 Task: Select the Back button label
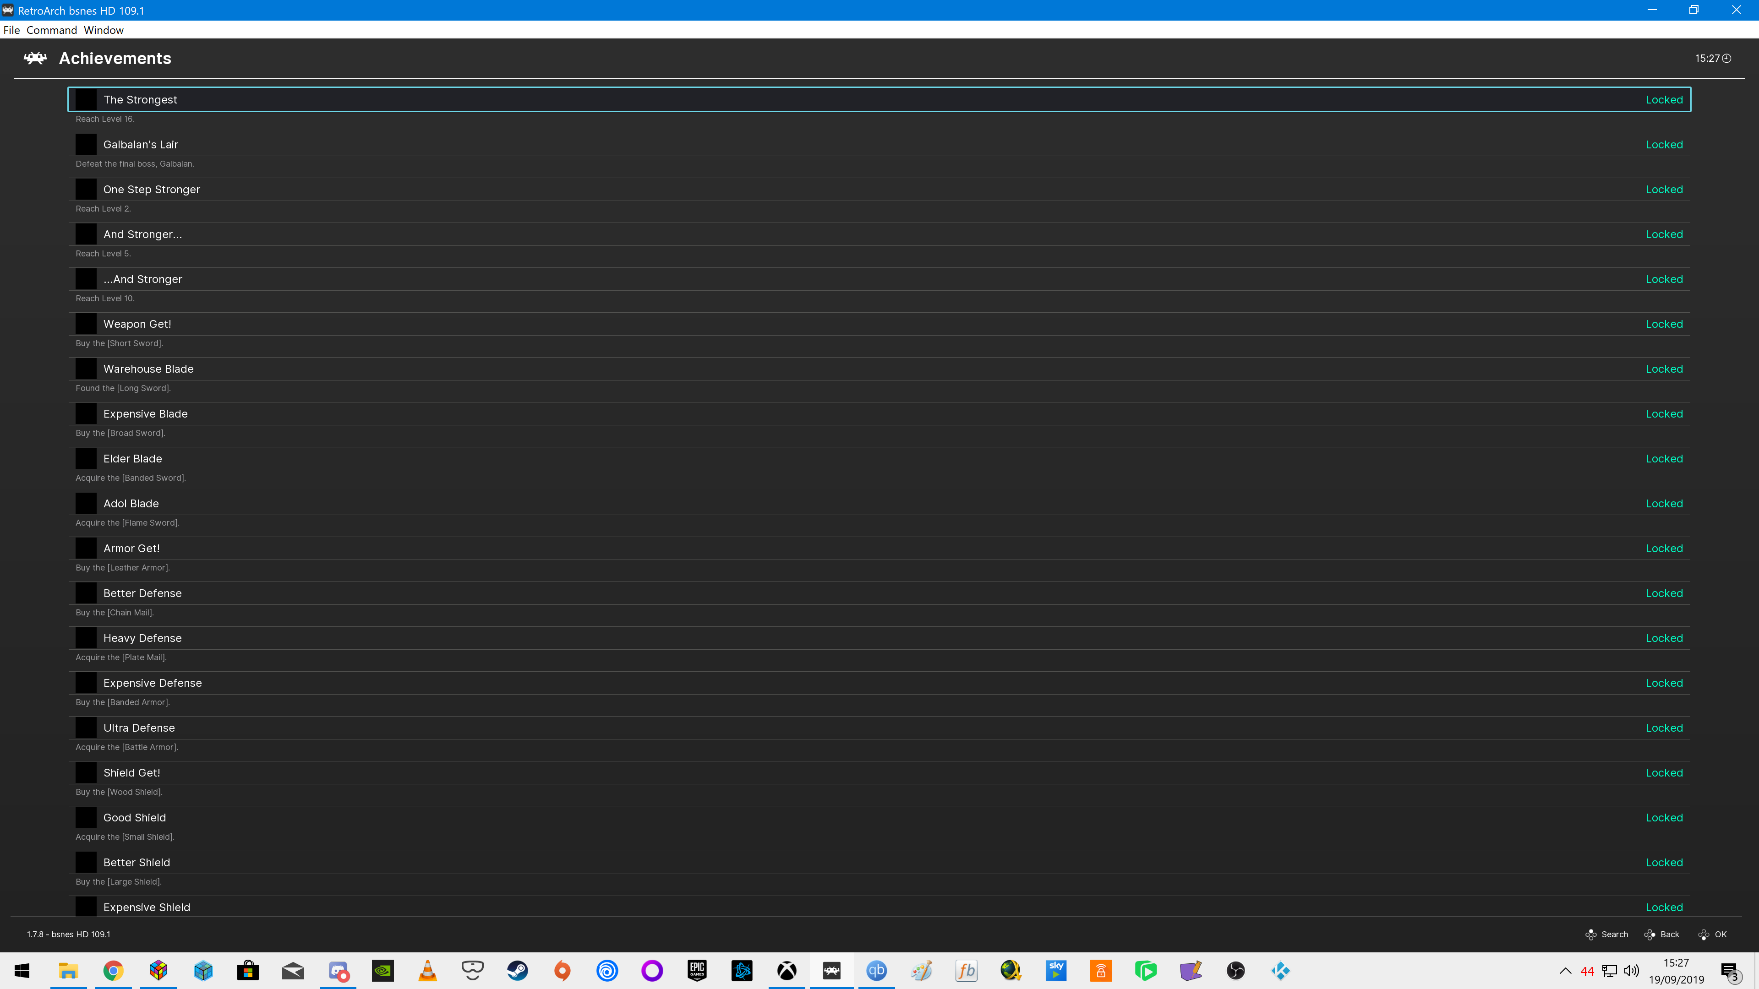coord(1670,935)
